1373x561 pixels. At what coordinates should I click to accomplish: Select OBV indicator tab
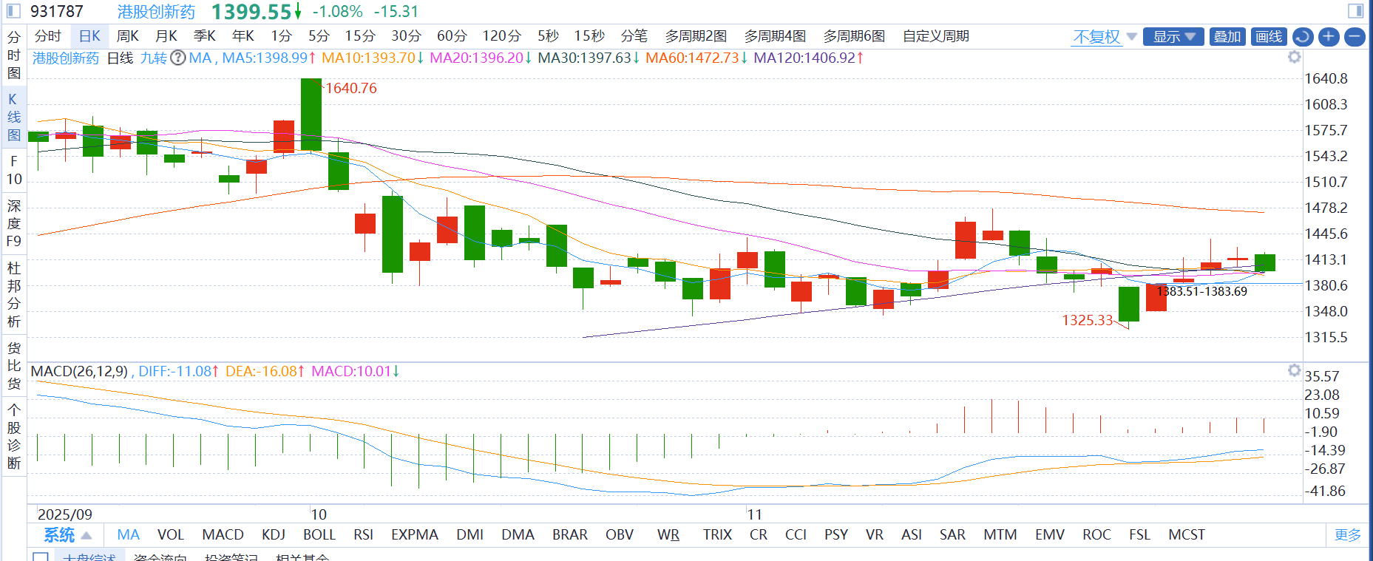tap(620, 534)
